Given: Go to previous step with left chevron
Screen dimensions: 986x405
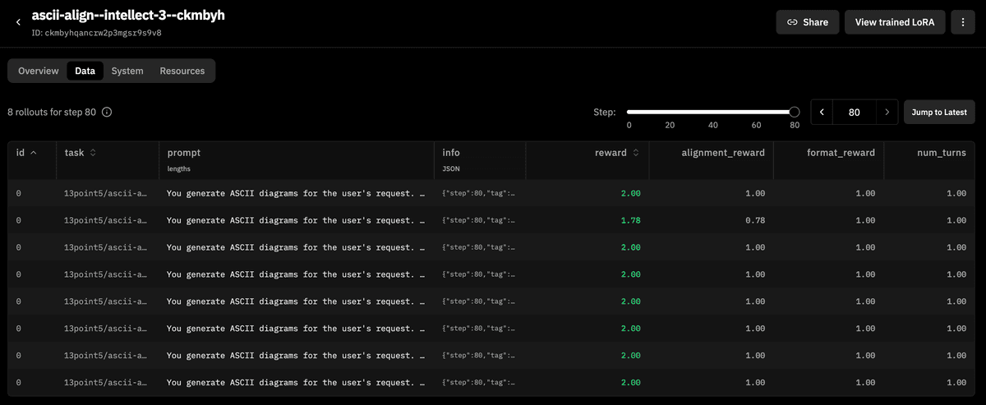Looking at the screenshot, I should point(822,112).
